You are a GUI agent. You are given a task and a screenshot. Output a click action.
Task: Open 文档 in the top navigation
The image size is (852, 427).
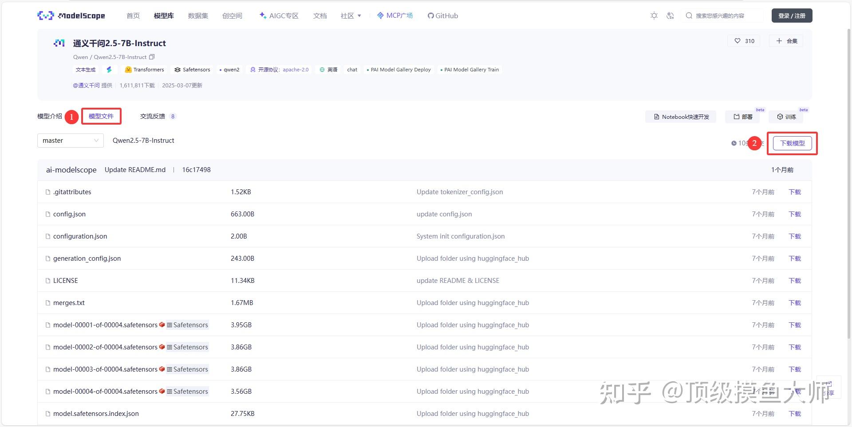point(320,16)
